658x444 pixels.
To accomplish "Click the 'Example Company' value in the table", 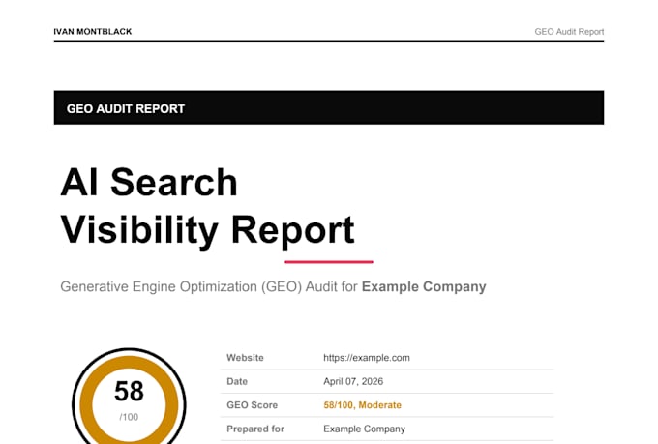I will click(x=364, y=429).
